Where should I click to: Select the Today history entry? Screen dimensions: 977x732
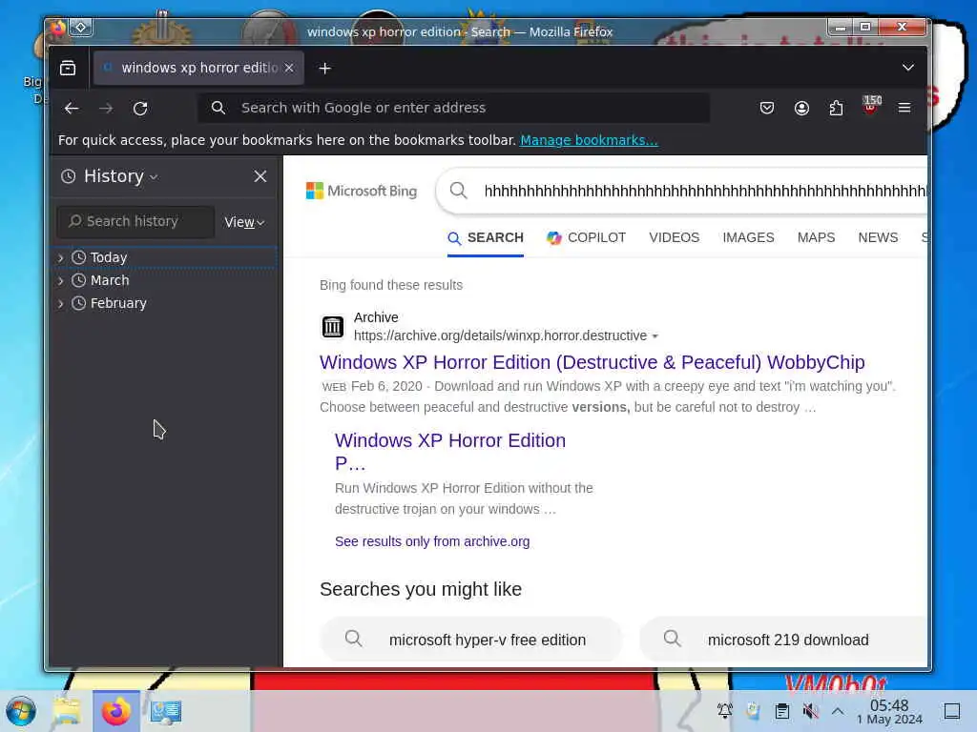(165, 257)
